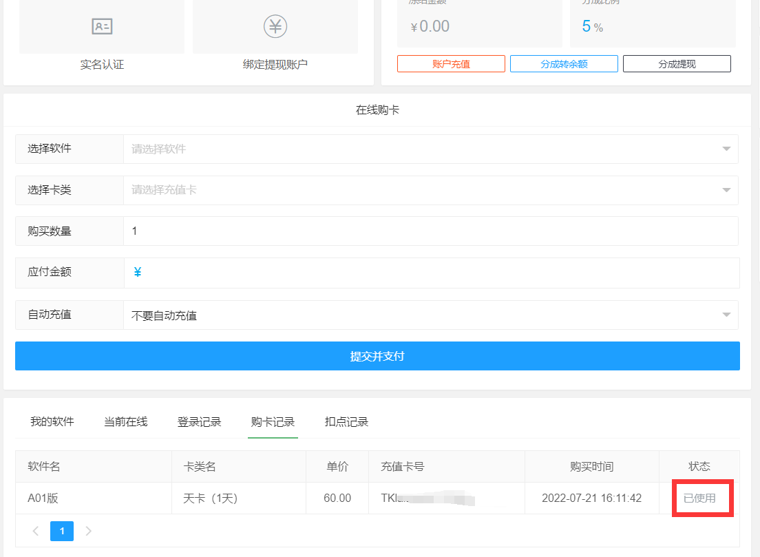The width and height of the screenshot is (760, 557).
Task: Select the 购卡记录 tab
Action: [x=273, y=422]
